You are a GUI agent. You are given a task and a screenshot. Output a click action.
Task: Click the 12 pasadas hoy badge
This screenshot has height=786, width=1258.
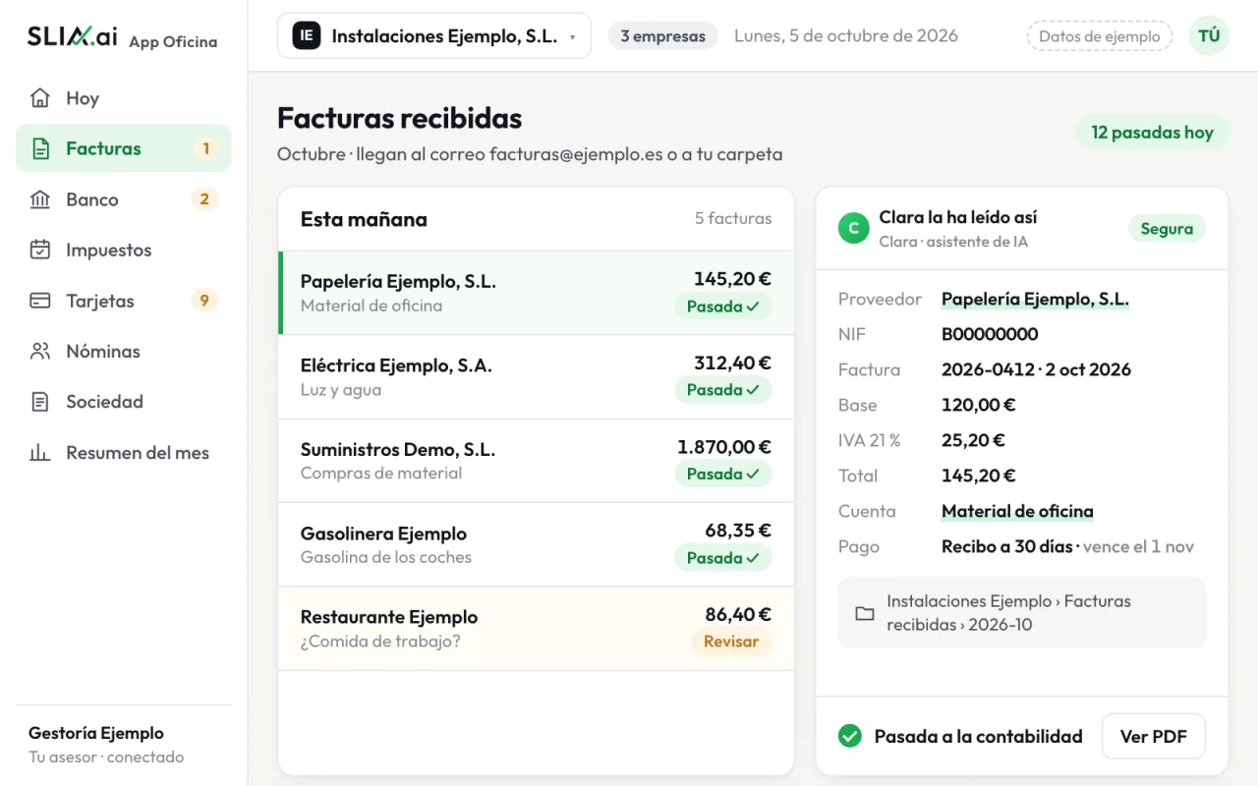click(1152, 133)
